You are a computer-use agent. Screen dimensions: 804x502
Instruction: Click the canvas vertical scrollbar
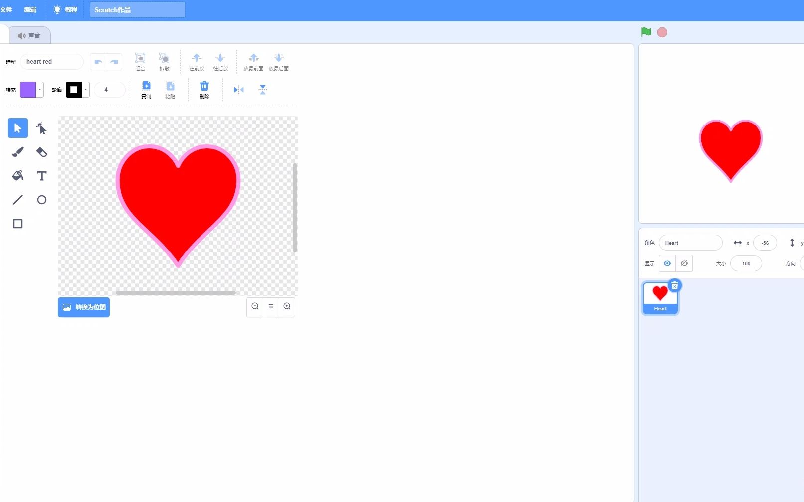click(x=295, y=208)
